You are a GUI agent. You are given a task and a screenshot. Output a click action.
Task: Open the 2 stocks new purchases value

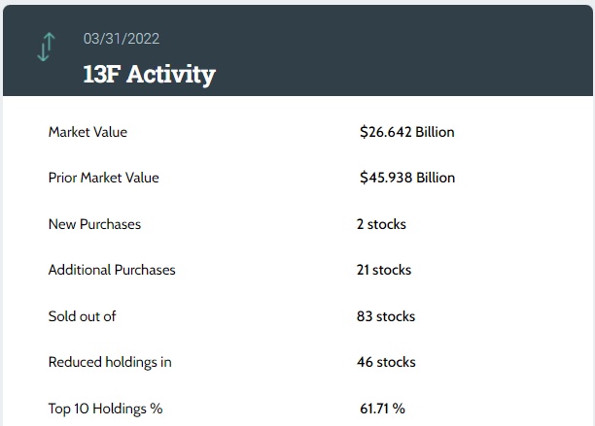381,224
